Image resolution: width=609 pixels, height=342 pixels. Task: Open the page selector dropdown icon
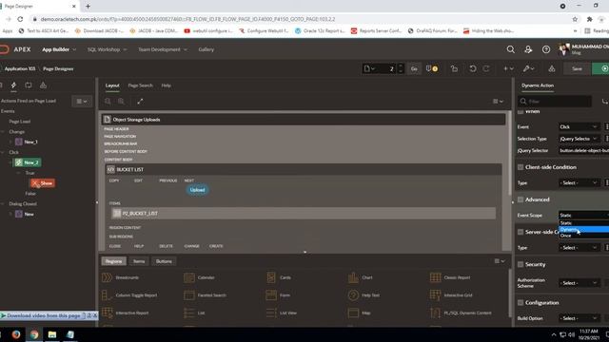pos(369,68)
